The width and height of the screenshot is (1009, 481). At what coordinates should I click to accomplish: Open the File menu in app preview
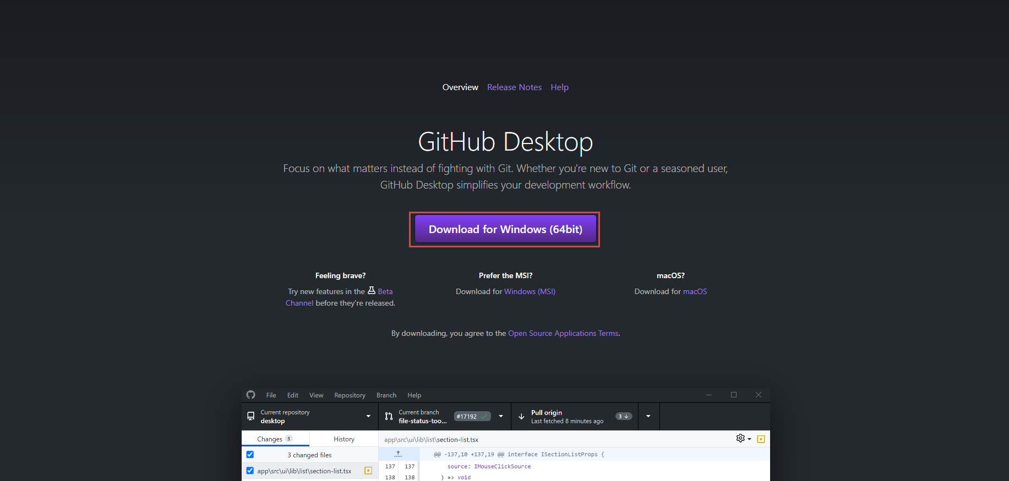[271, 395]
